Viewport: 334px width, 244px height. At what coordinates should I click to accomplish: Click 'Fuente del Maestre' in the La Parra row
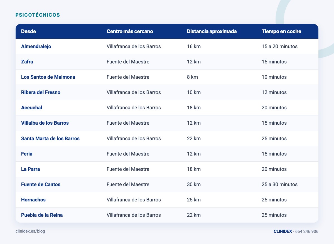[128, 169]
